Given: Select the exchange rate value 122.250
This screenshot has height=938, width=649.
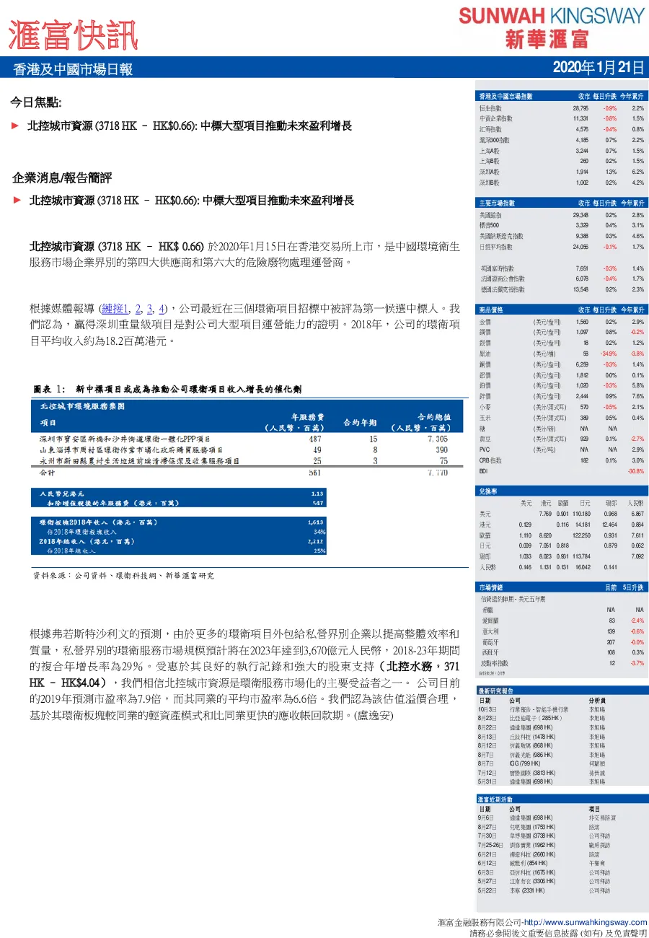Looking at the screenshot, I should pos(581,535).
